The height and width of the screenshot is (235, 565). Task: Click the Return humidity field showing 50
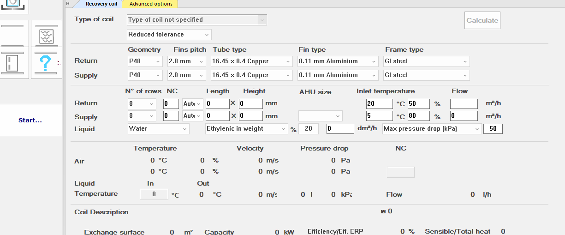coord(418,104)
